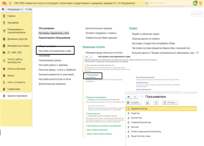Open Настройки пользователей и прав link
204x146 pixels.
[55, 51]
